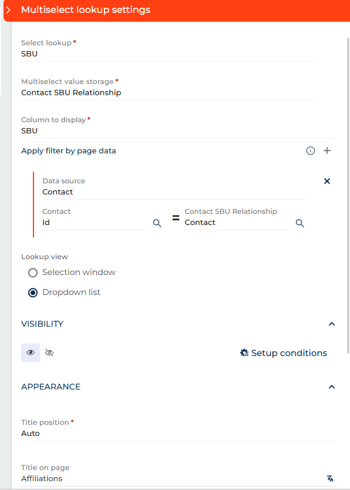Collapse the APPEARANCE section
This screenshot has width=350, height=490.
click(332, 387)
